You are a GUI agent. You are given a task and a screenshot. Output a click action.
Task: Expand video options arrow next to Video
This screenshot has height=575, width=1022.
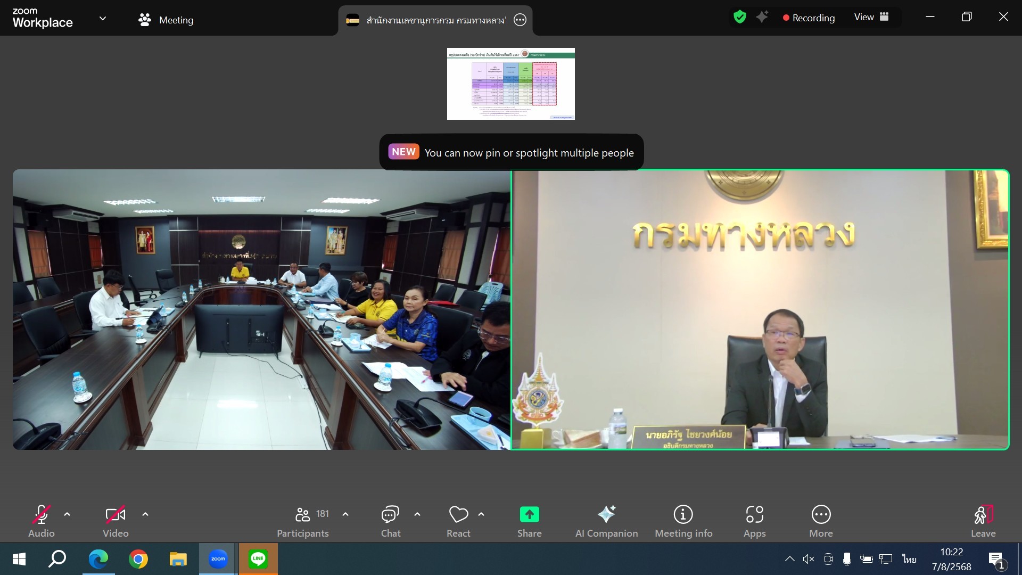(x=145, y=514)
